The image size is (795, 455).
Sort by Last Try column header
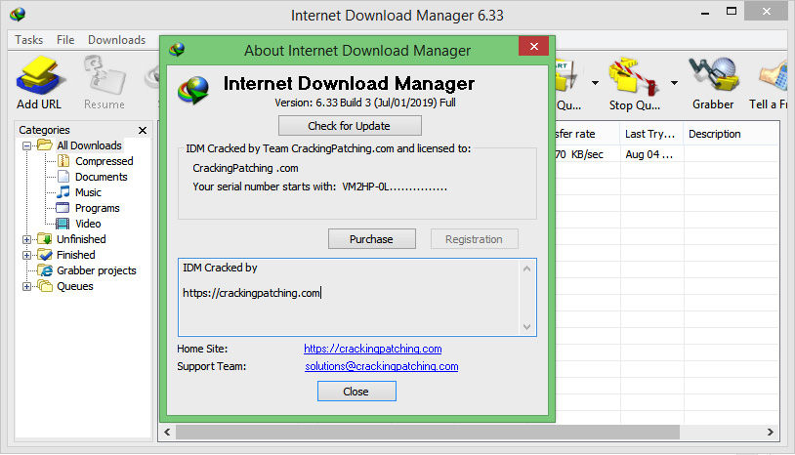(651, 134)
